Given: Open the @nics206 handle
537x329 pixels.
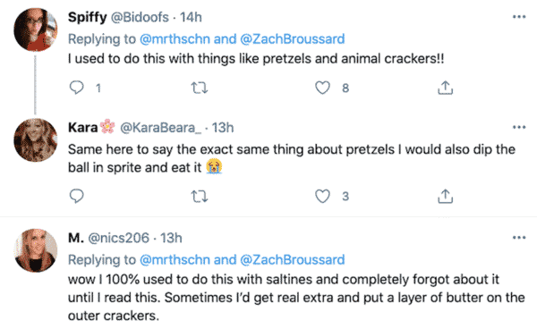Looking at the screenshot, I should [118, 238].
